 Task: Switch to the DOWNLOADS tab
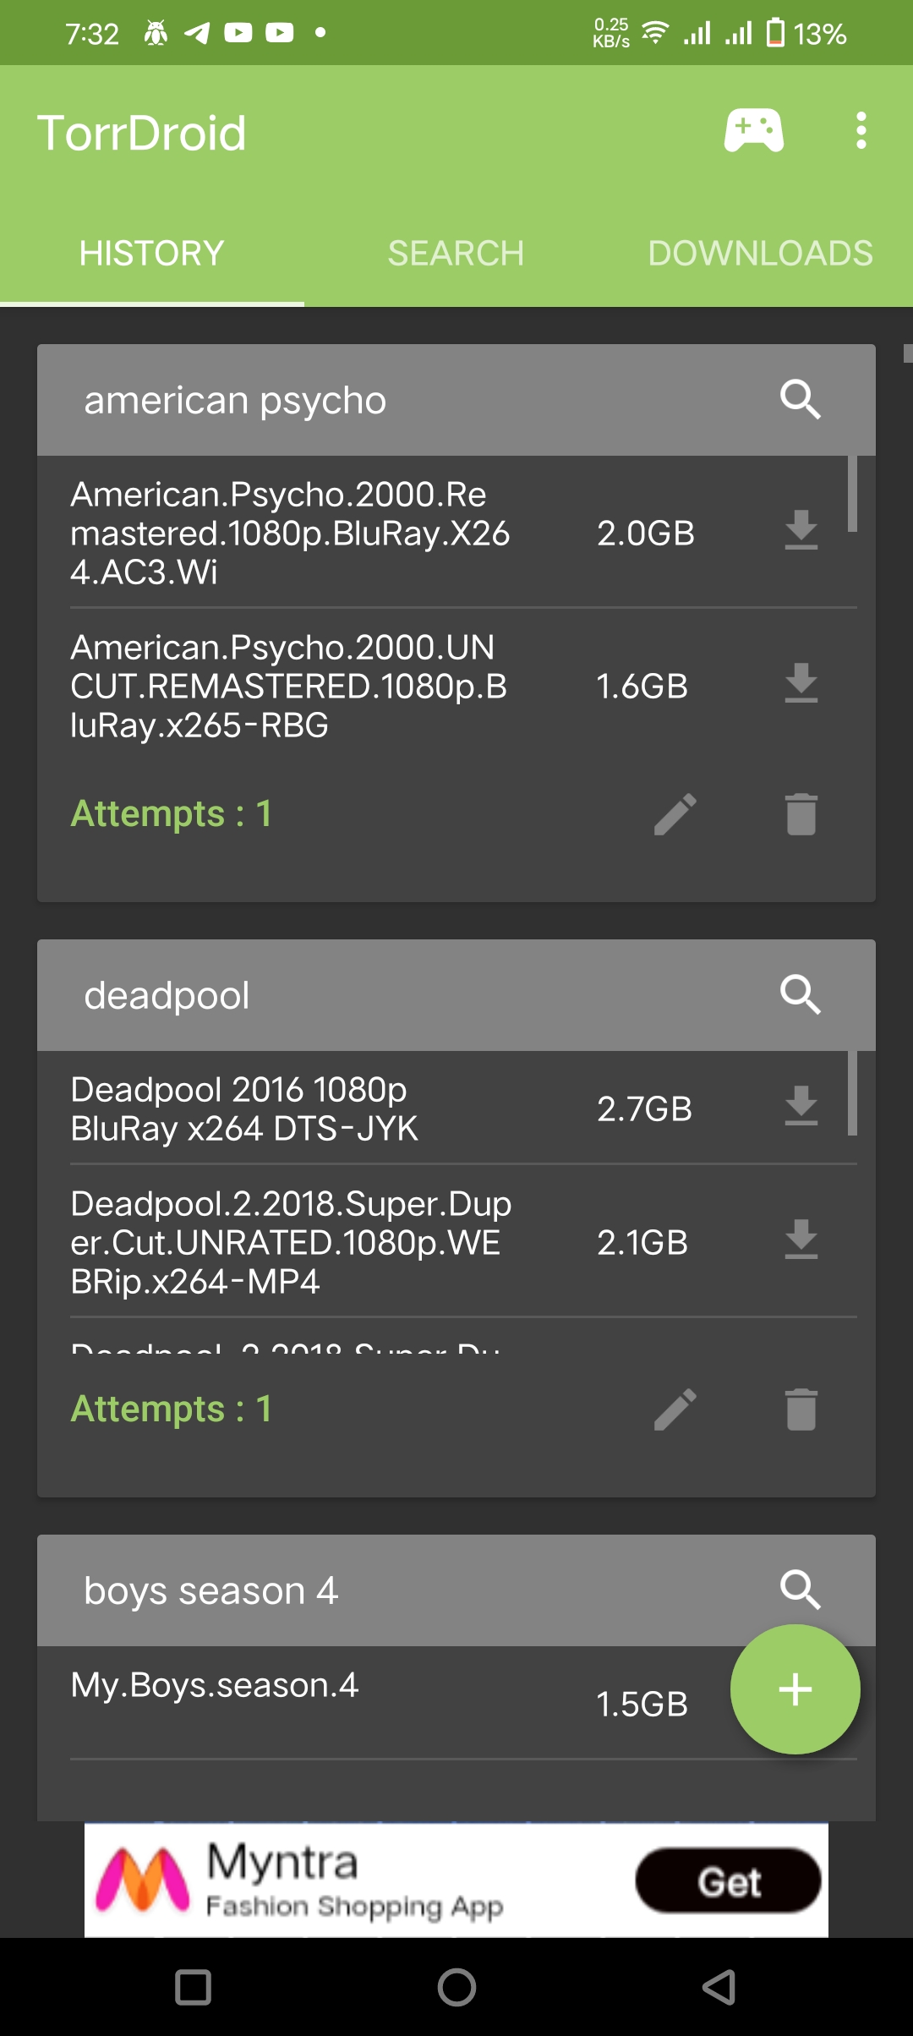pyautogui.click(x=760, y=254)
